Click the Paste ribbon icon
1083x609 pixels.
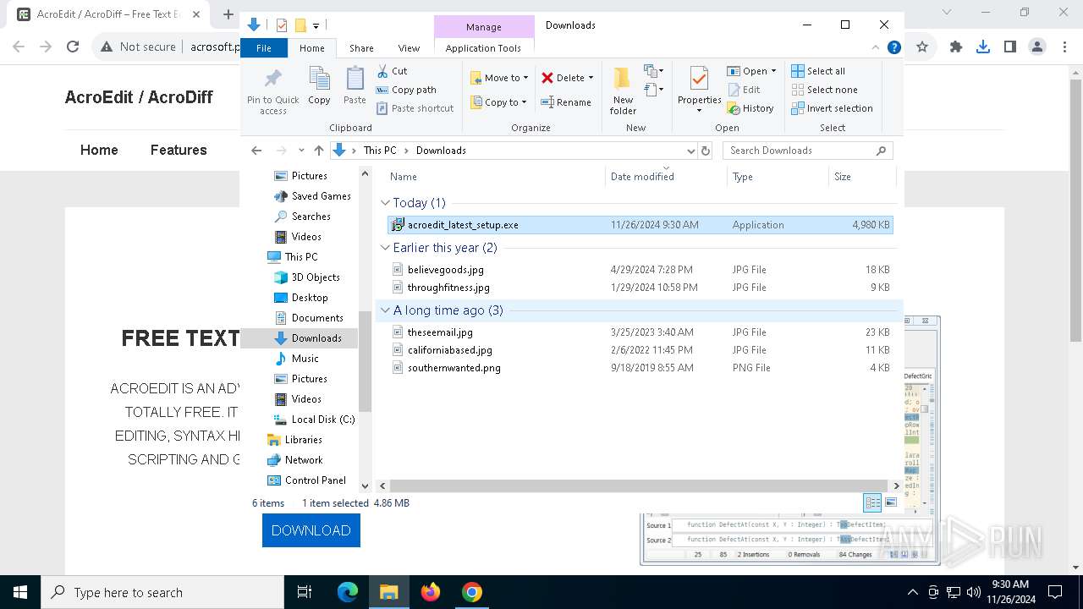355,86
